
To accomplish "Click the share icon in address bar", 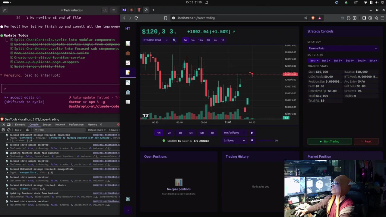I will pyautogui.click(x=306, y=18).
